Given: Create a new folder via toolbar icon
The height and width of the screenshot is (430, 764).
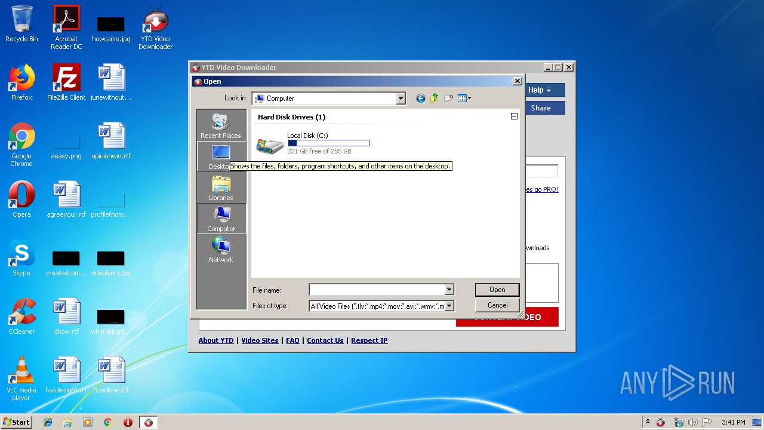Looking at the screenshot, I should coord(448,99).
